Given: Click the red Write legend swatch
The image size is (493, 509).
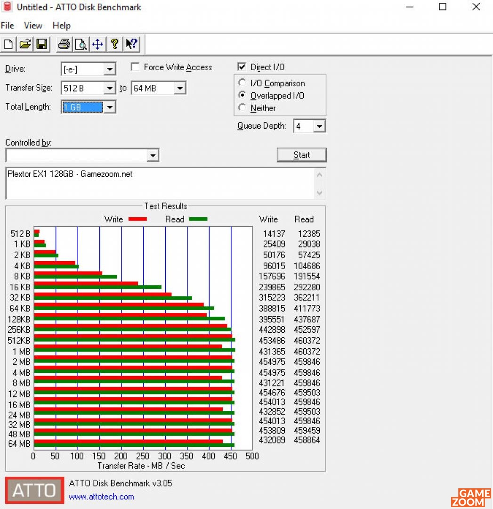Looking at the screenshot, I should pos(137,219).
